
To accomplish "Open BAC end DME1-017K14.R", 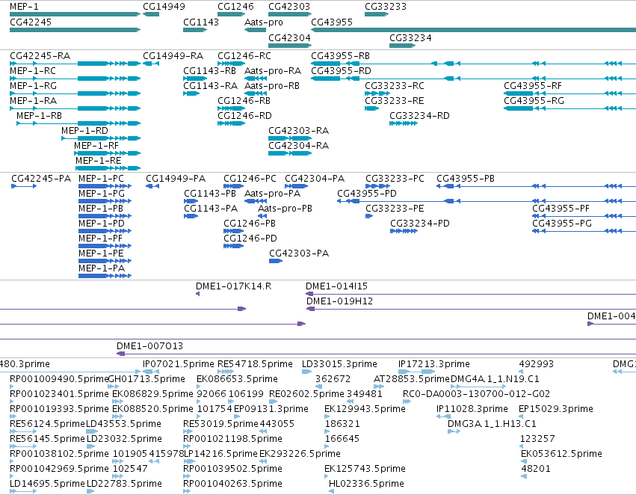I will pos(198,294).
